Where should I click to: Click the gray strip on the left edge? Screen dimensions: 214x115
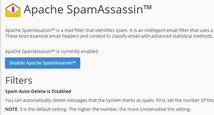pyautogui.click(x=0, y=57)
